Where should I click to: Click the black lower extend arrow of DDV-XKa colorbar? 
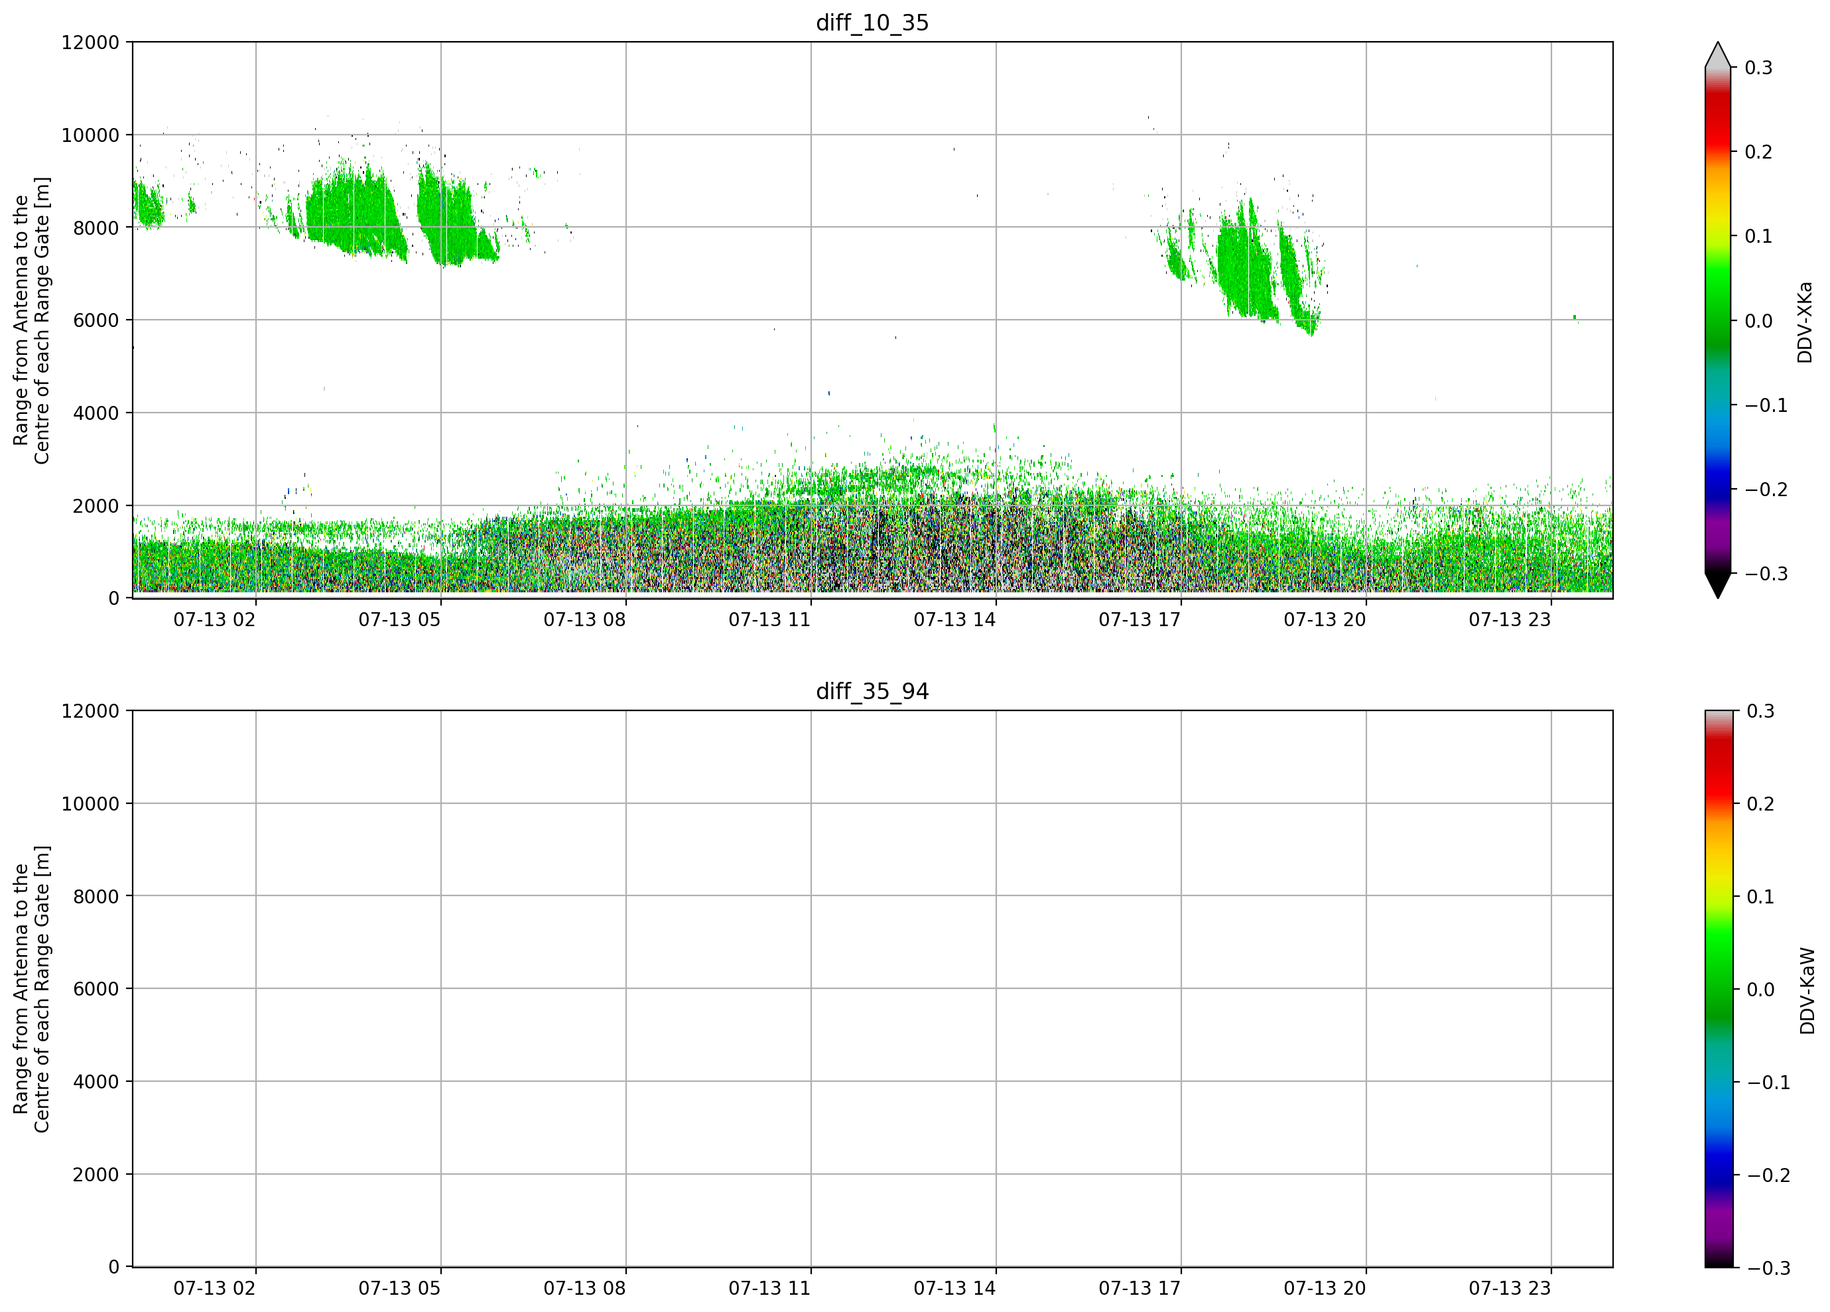pos(1718,585)
